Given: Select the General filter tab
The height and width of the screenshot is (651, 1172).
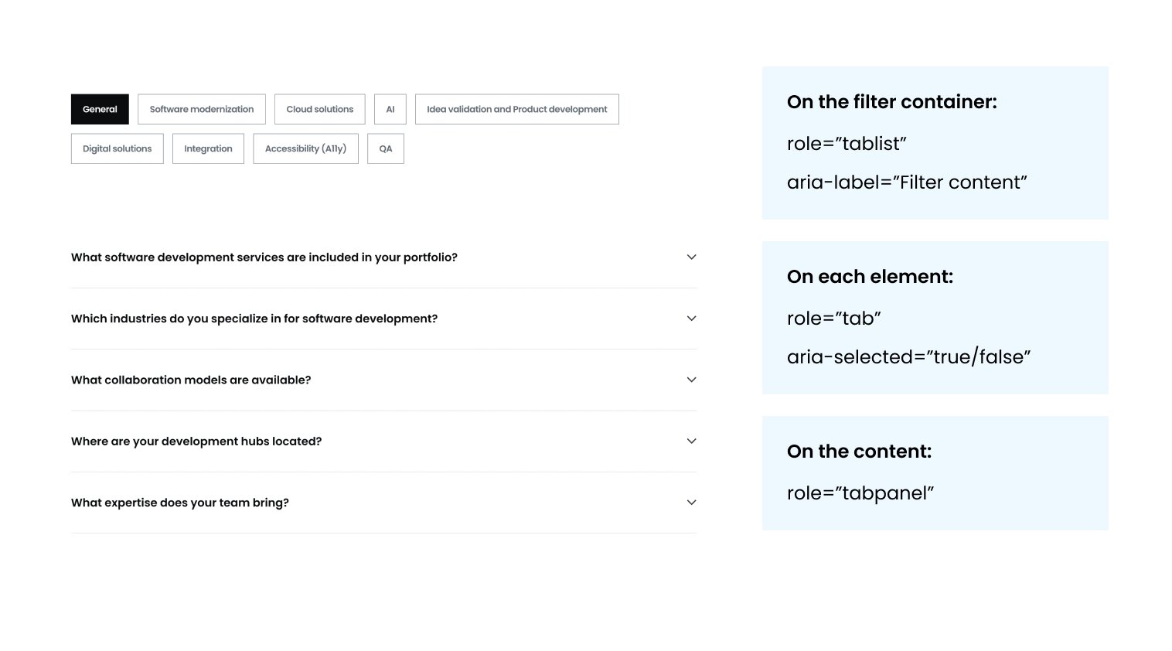Looking at the screenshot, I should [x=100, y=109].
